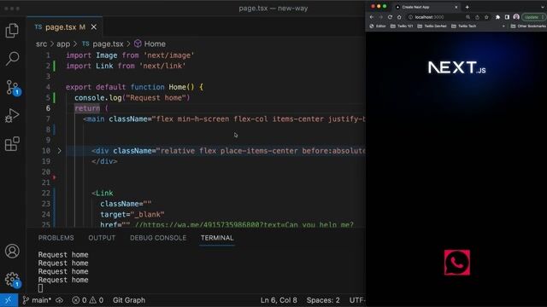Toggle the browser side panel icon
This screenshot has width=547, height=307.
(507, 17)
